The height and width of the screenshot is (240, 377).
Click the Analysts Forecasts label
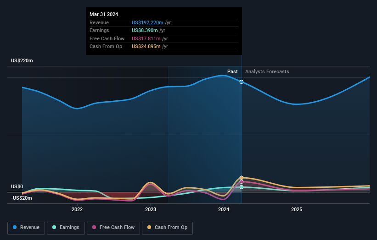pos(267,71)
